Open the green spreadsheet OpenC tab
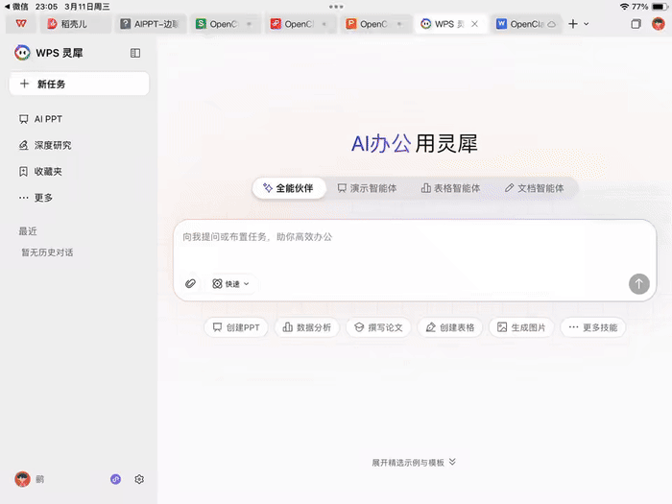Viewport: 672px width, 504px height. 225,24
